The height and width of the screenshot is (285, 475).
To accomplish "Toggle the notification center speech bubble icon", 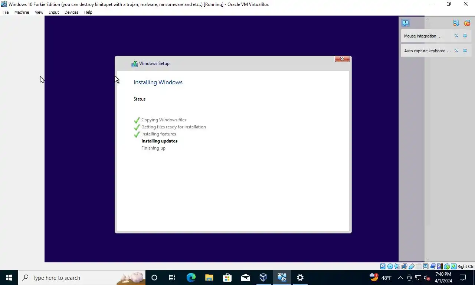I will 405,23.
